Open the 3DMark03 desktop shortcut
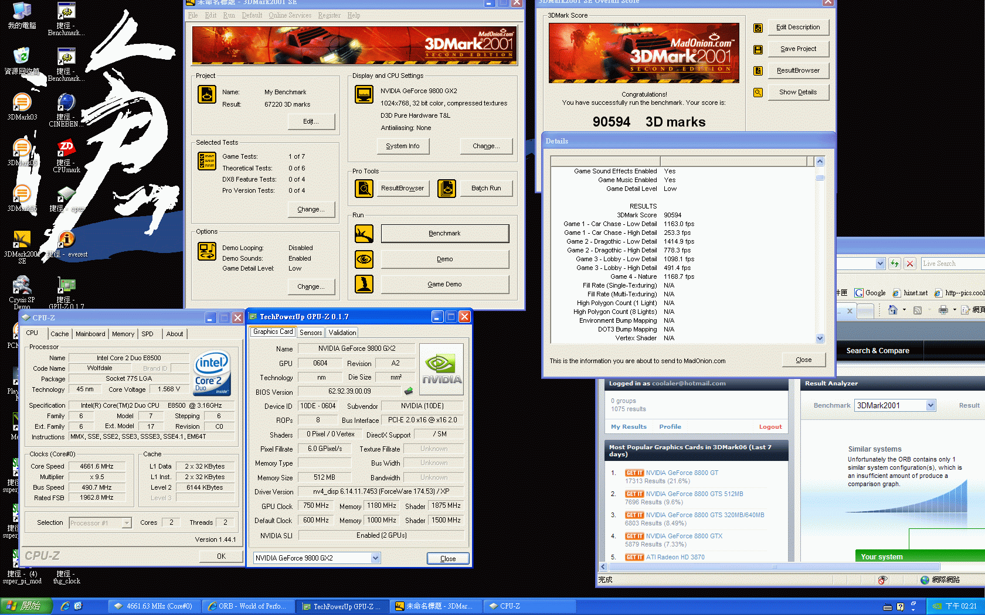 [x=22, y=106]
